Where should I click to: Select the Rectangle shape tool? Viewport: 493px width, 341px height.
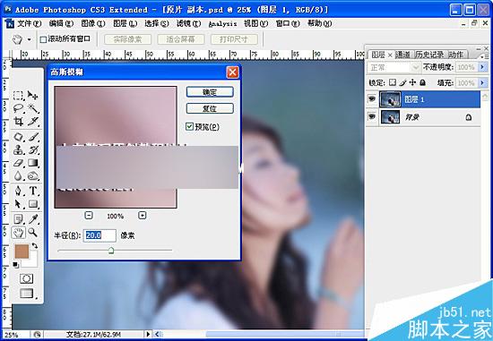[x=32, y=204]
